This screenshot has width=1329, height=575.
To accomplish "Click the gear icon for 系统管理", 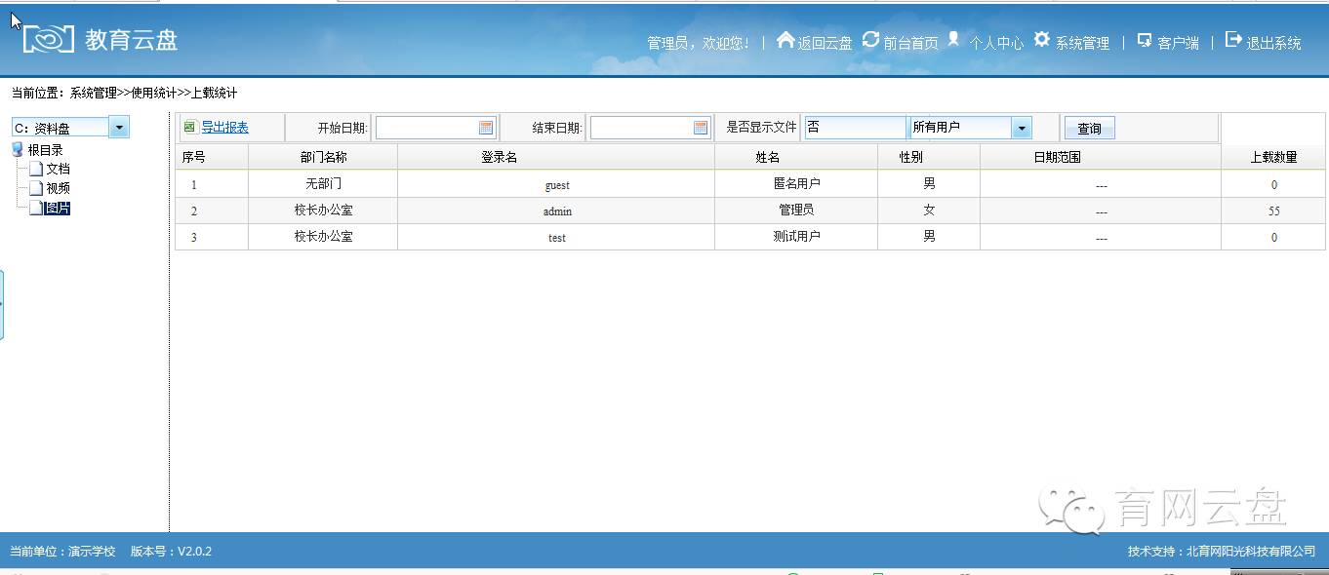I will (x=1042, y=40).
